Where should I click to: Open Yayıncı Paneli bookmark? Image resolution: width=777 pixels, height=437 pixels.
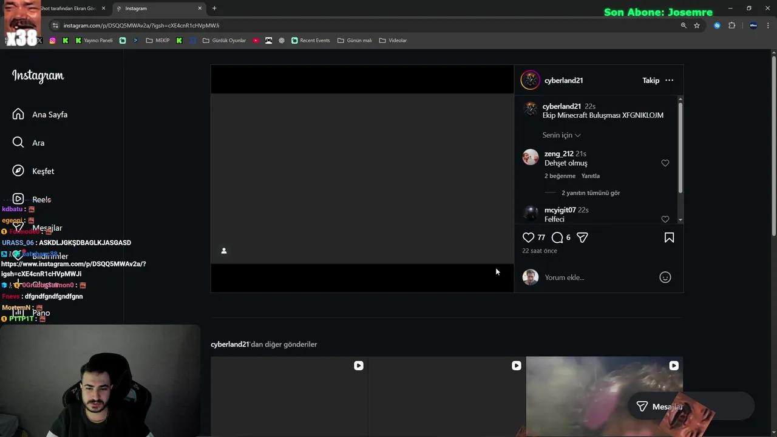pyautogui.click(x=93, y=41)
